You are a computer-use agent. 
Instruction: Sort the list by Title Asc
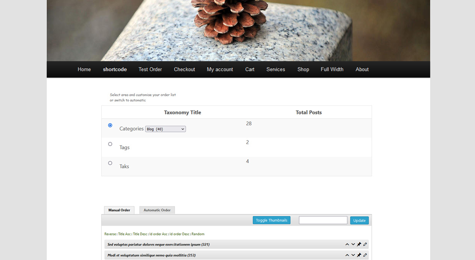(124, 234)
